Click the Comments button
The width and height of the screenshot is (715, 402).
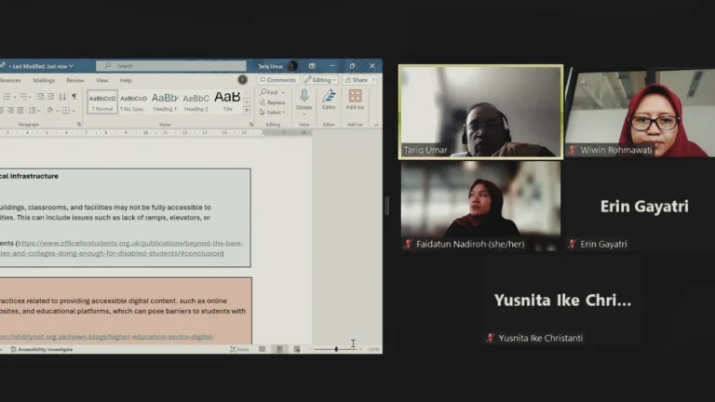tap(278, 80)
